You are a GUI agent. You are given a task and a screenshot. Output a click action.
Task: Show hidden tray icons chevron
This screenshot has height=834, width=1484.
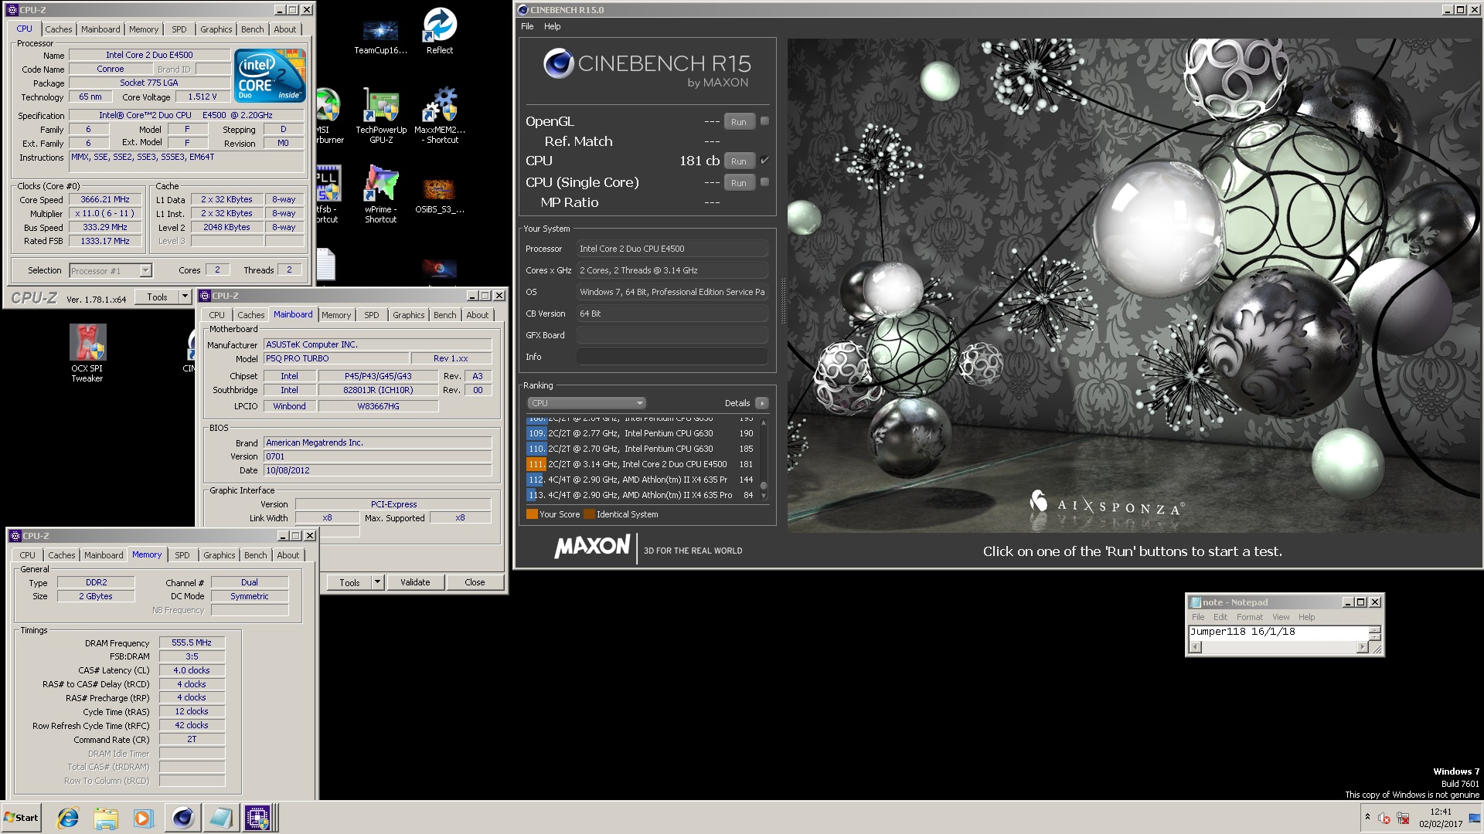(x=1367, y=817)
